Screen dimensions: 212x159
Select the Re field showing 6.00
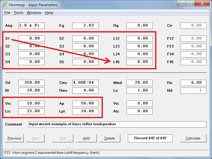tap(193, 83)
